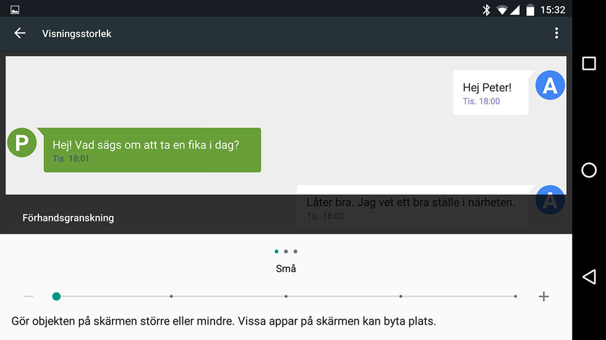
Task: Tap the teal slider thumb at Små
Action: [56, 297]
